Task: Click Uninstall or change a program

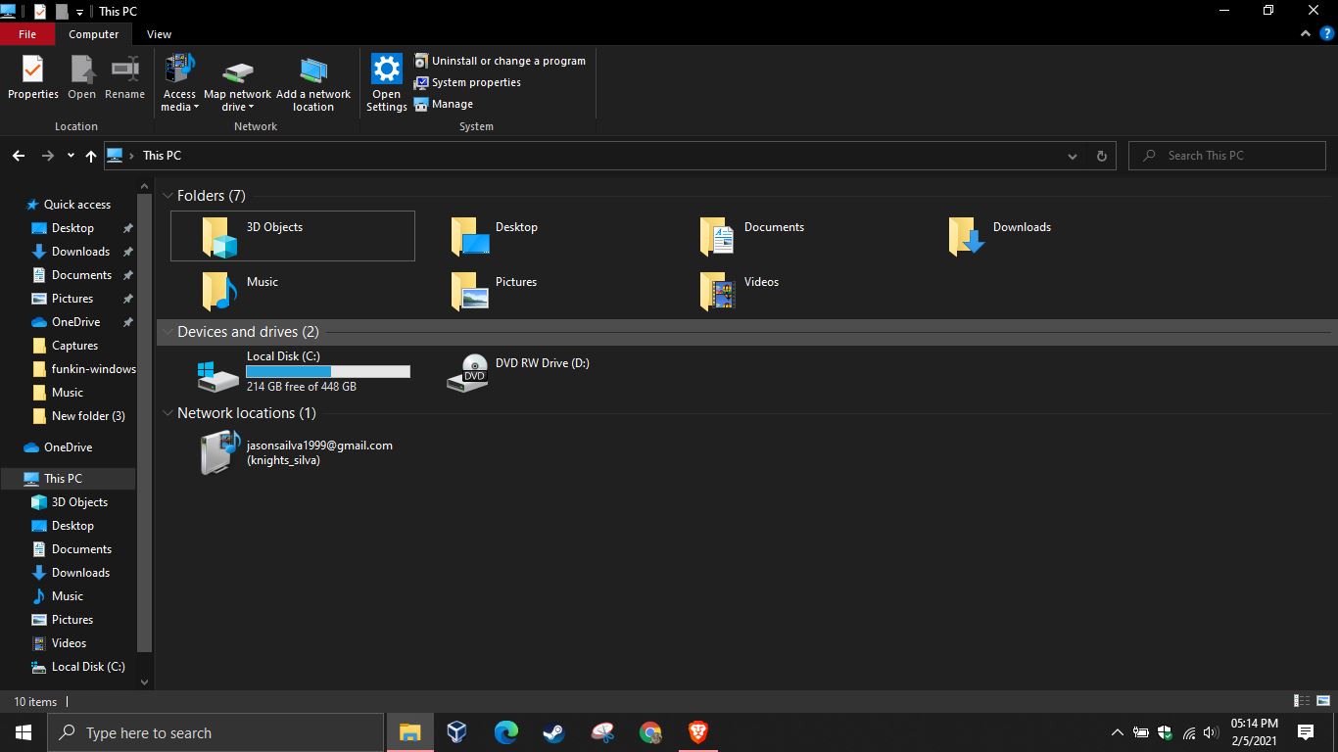Action: click(500, 61)
